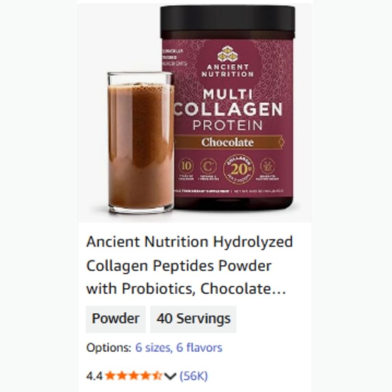Click the 10 types of collagen badge
392x392 pixels.
(x=186, y=169)
